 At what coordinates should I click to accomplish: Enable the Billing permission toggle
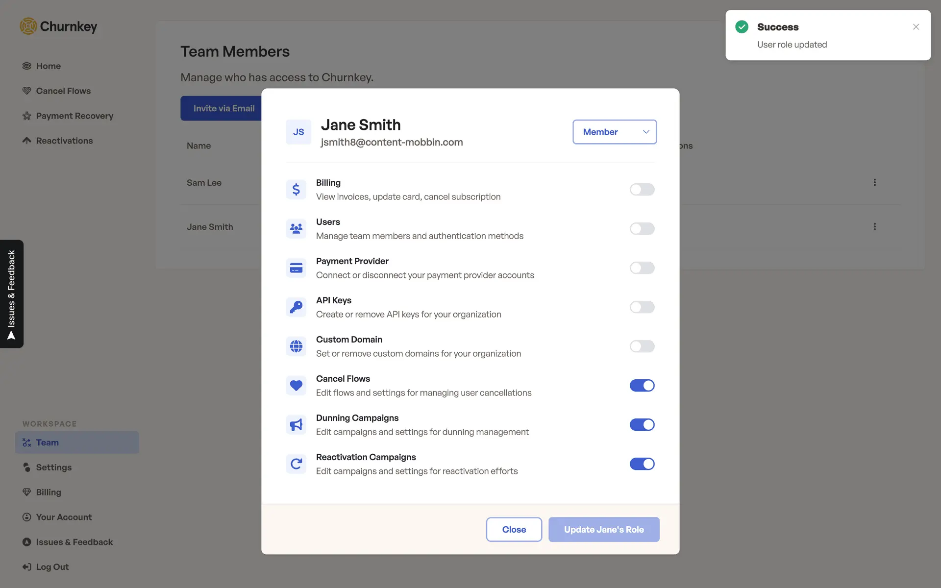[642, 190]
